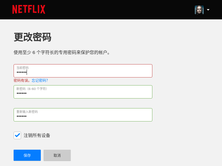Focus the 新密码 (6-60 个字符) field

tap(83, 92)
